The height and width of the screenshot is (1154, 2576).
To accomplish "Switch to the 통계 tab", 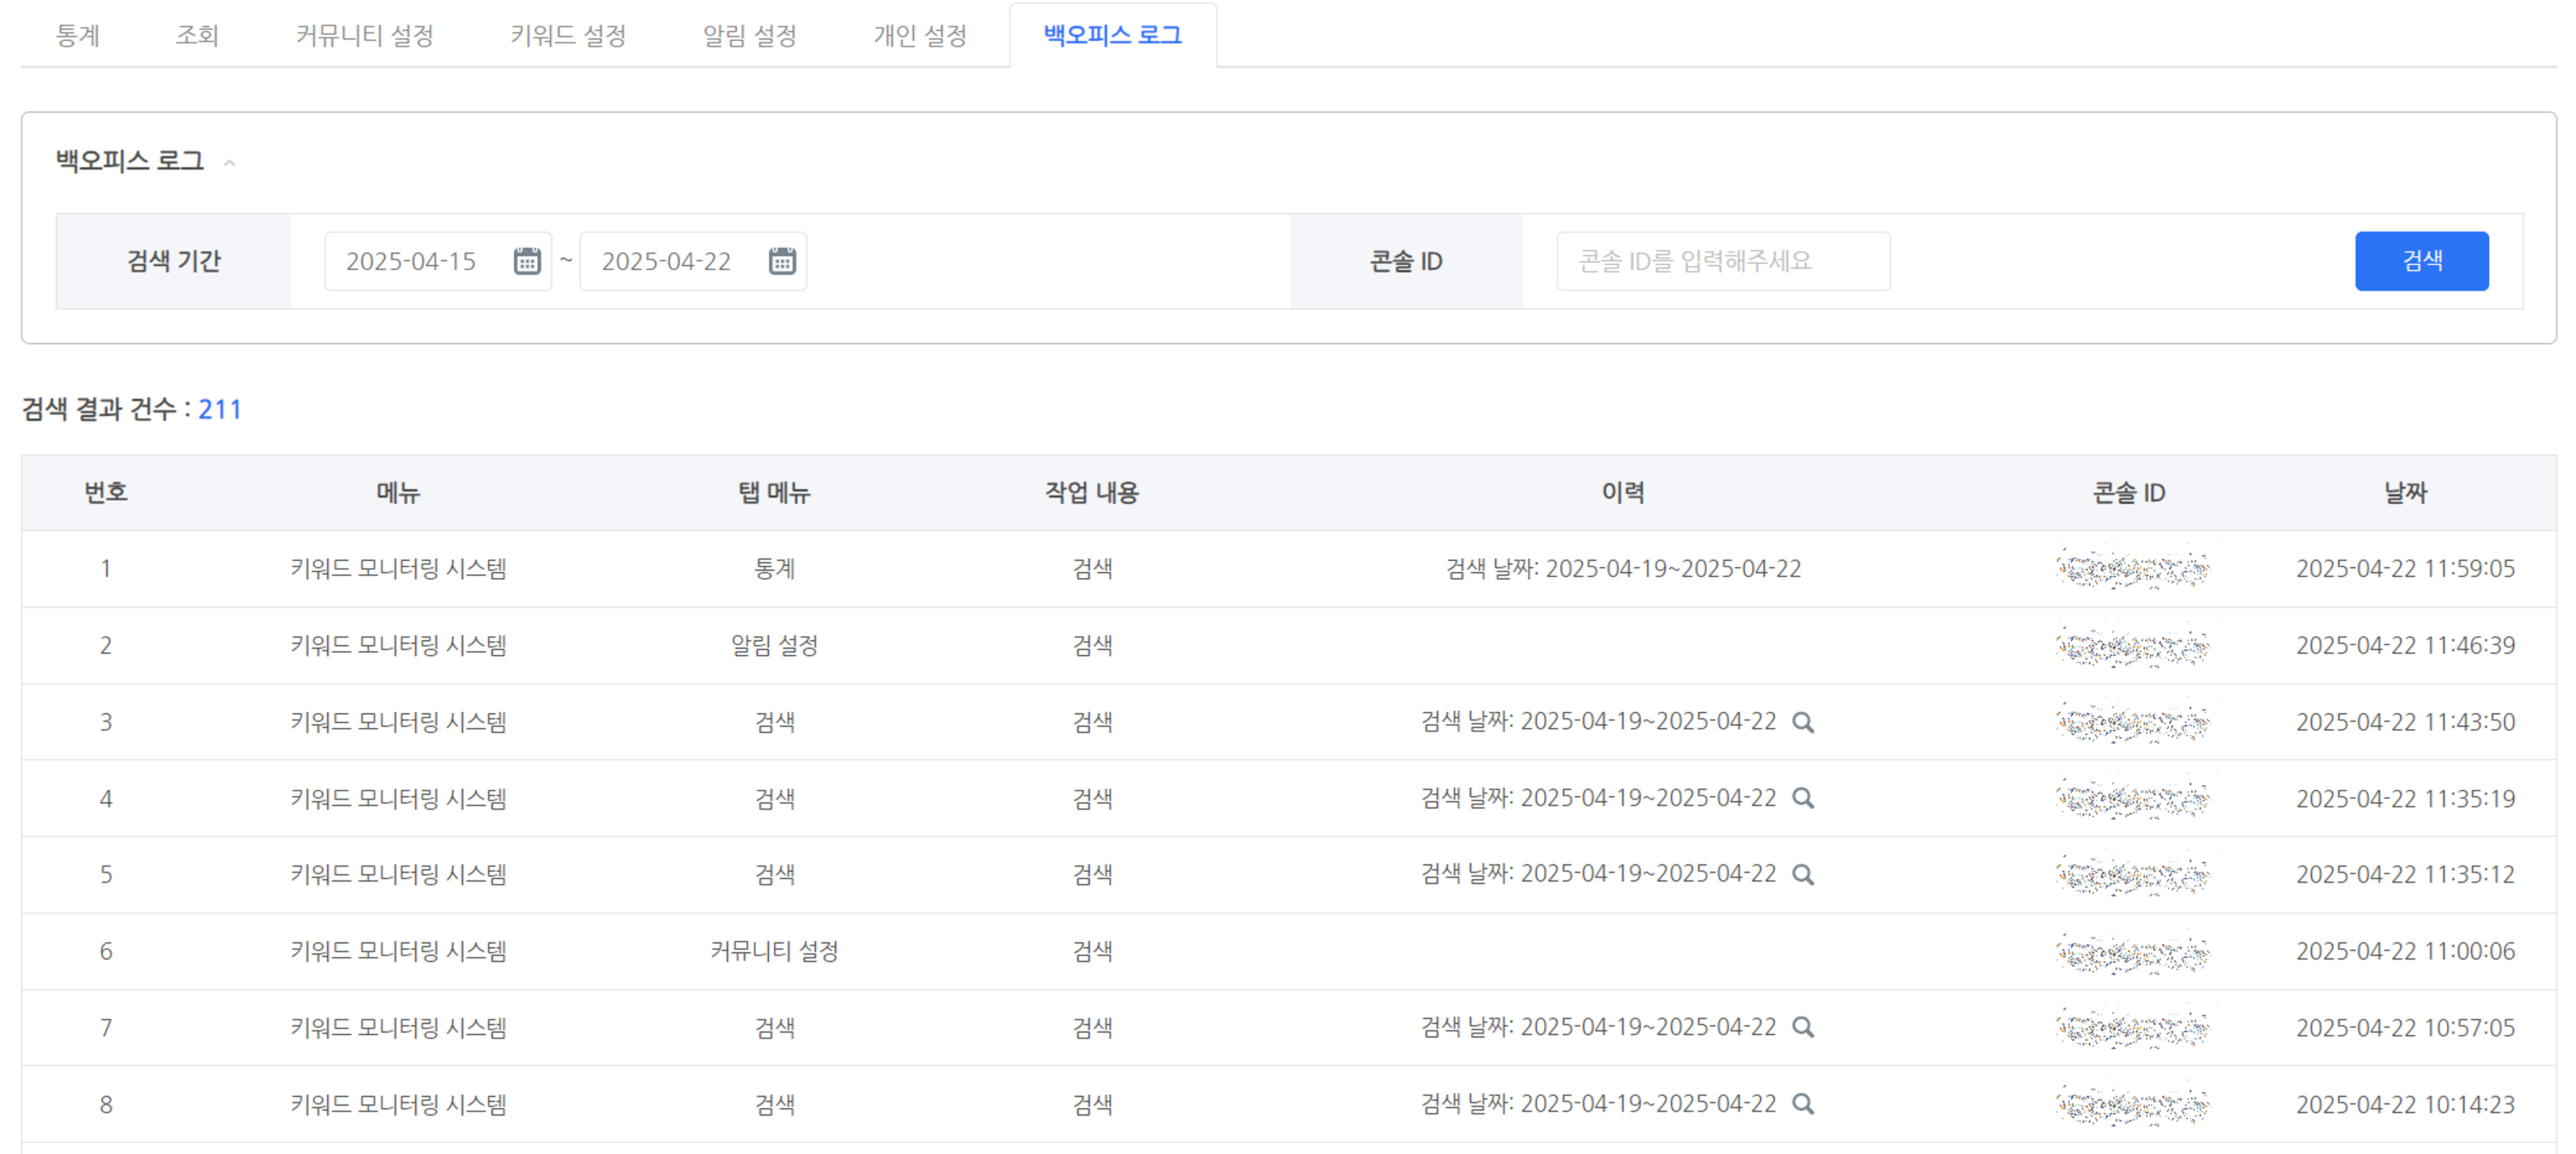I will (77, 36).
